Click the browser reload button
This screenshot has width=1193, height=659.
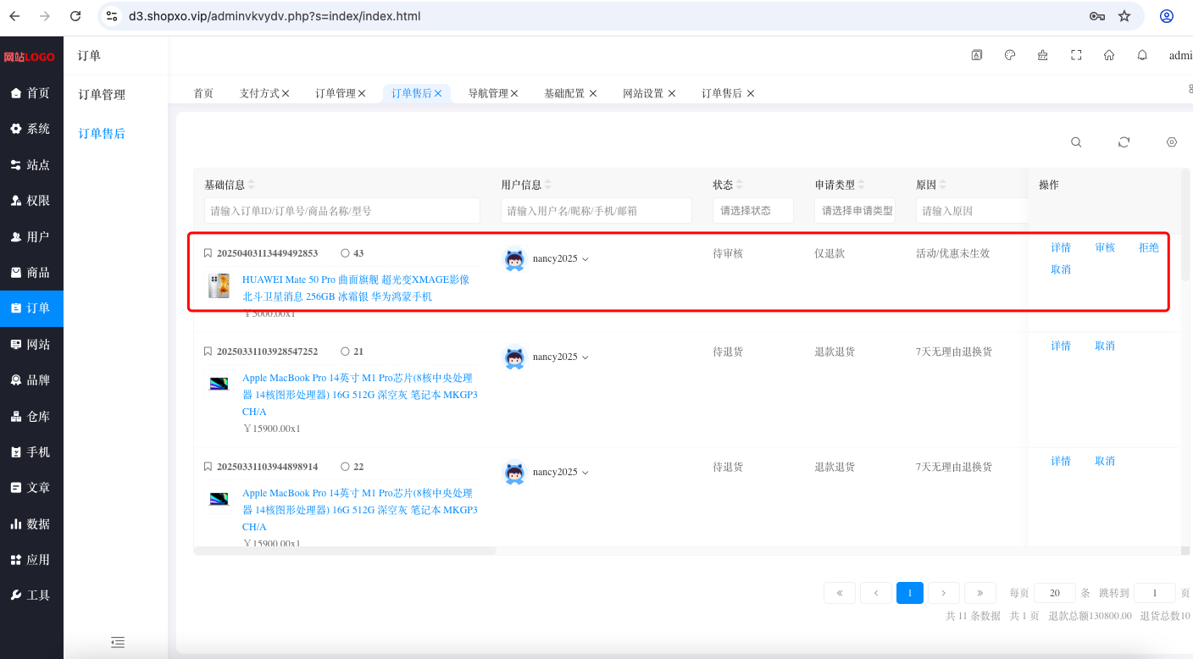[x=75, y=16]
